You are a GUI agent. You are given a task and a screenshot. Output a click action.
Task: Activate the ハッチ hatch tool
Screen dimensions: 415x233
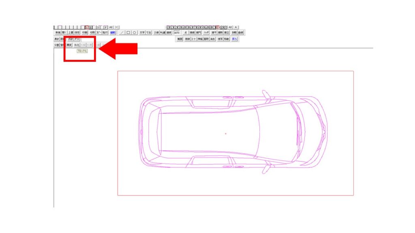206,32
